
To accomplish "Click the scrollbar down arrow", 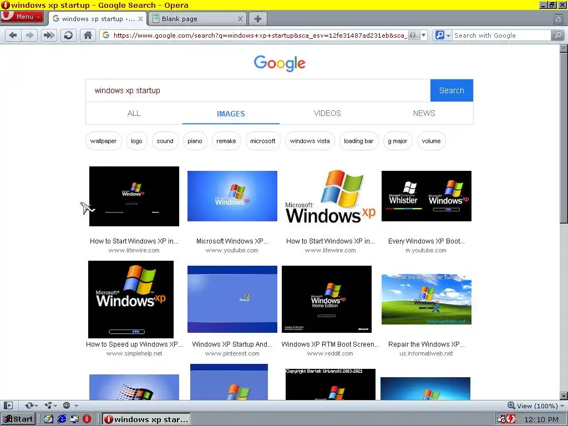I will coord(564,395).
